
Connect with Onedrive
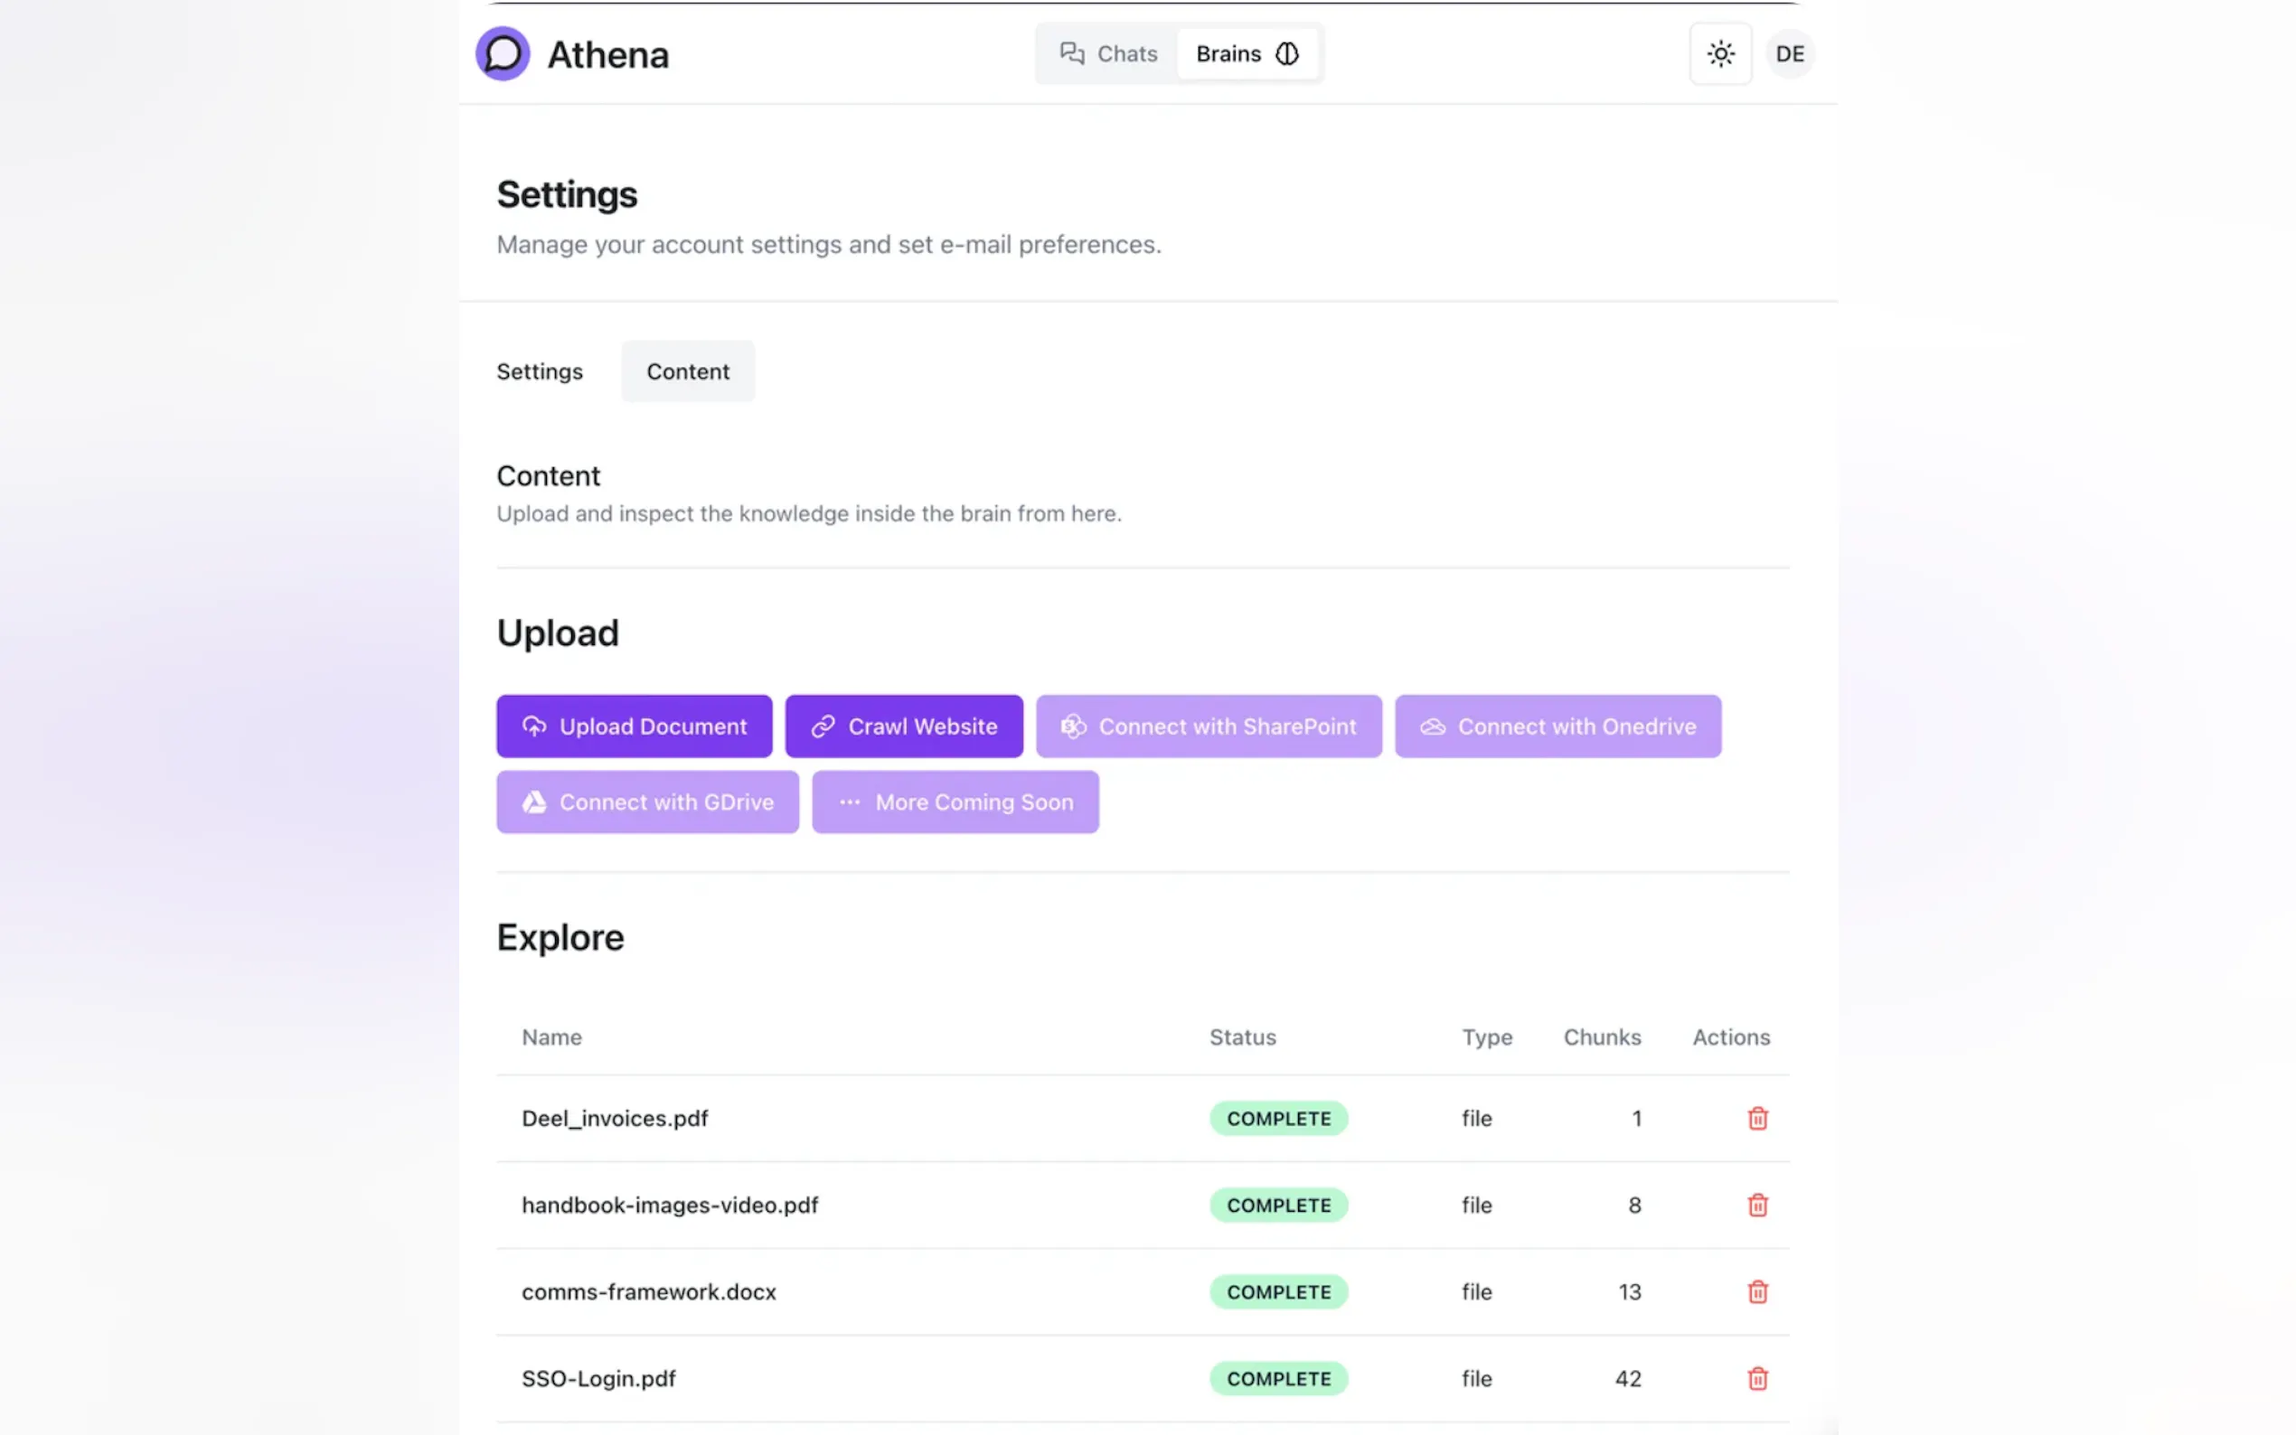click(1557, 726)
